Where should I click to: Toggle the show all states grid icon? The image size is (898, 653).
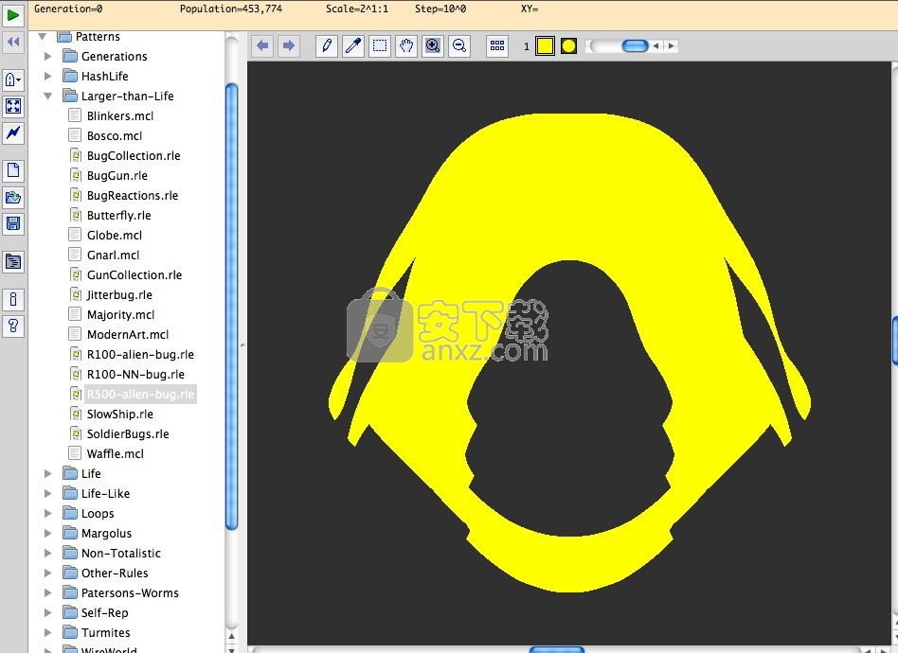pyautogui.click(x=497, y=45)
